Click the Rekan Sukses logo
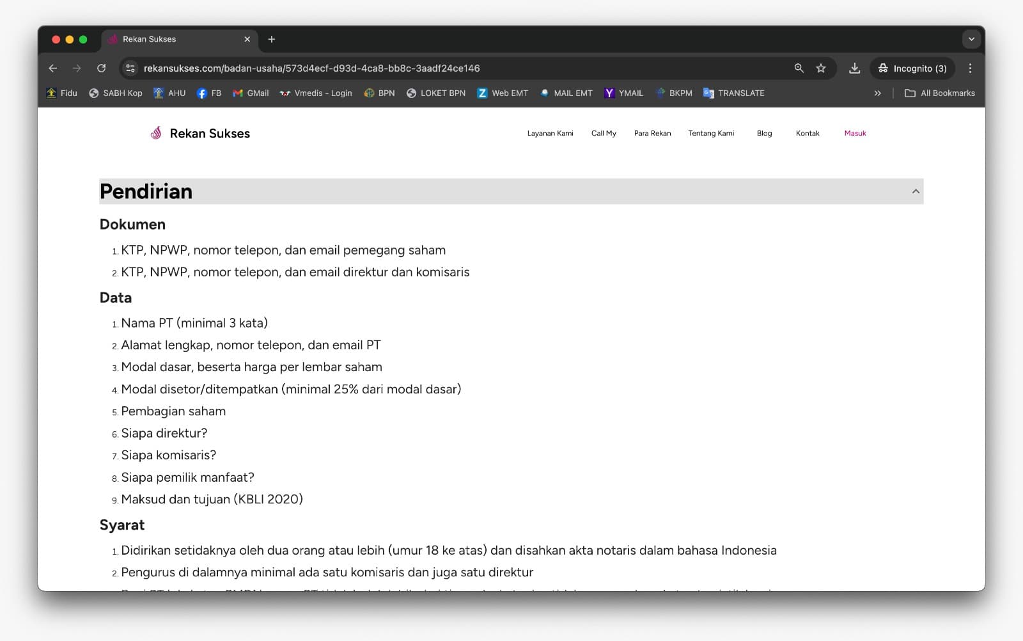 [200, 133]
